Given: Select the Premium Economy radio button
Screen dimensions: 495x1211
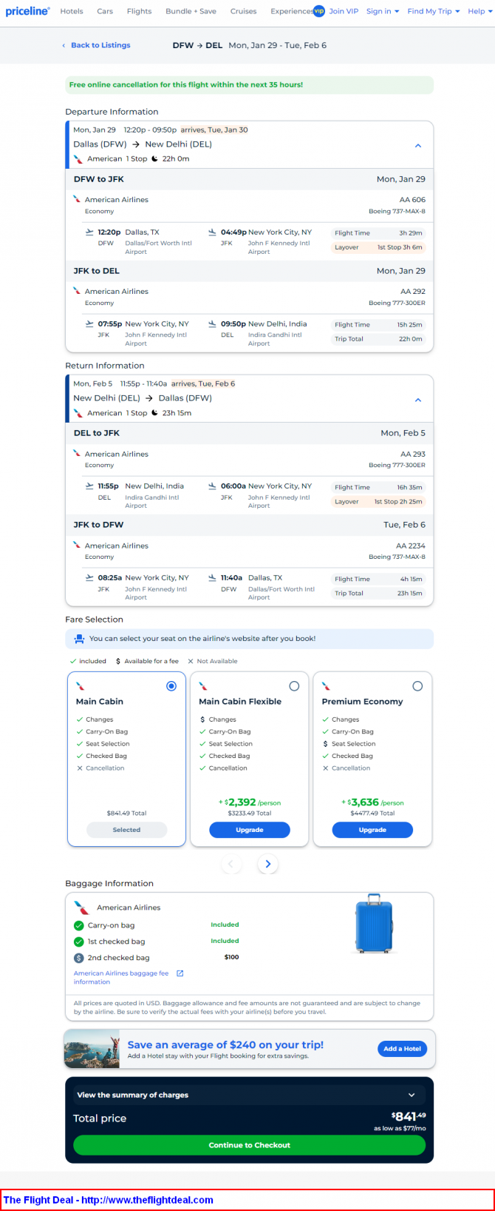Looking at the screenshot, I should 417,686.
